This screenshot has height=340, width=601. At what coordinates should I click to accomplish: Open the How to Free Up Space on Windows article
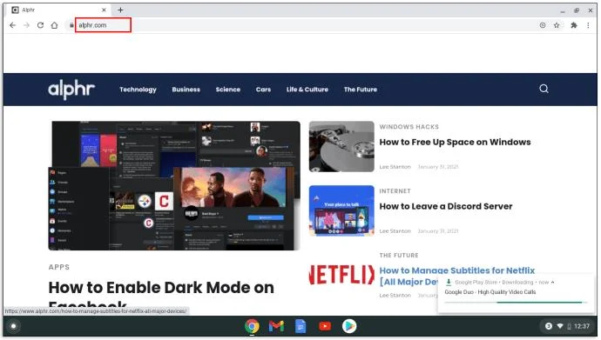455,142
